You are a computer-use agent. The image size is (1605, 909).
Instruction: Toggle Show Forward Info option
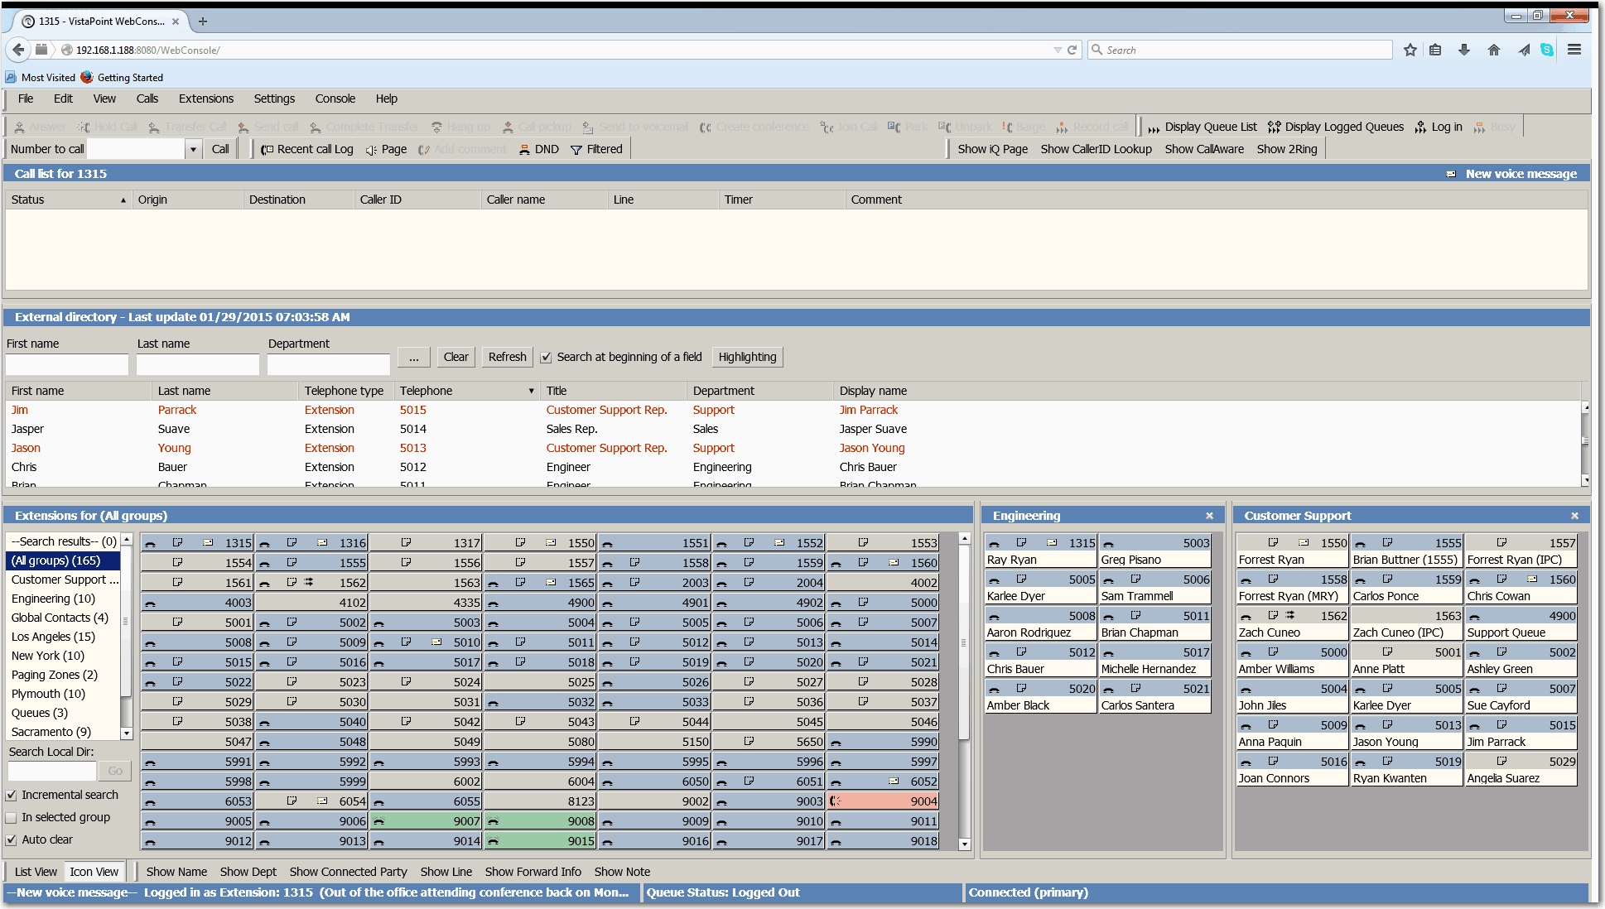click(533, 872)
